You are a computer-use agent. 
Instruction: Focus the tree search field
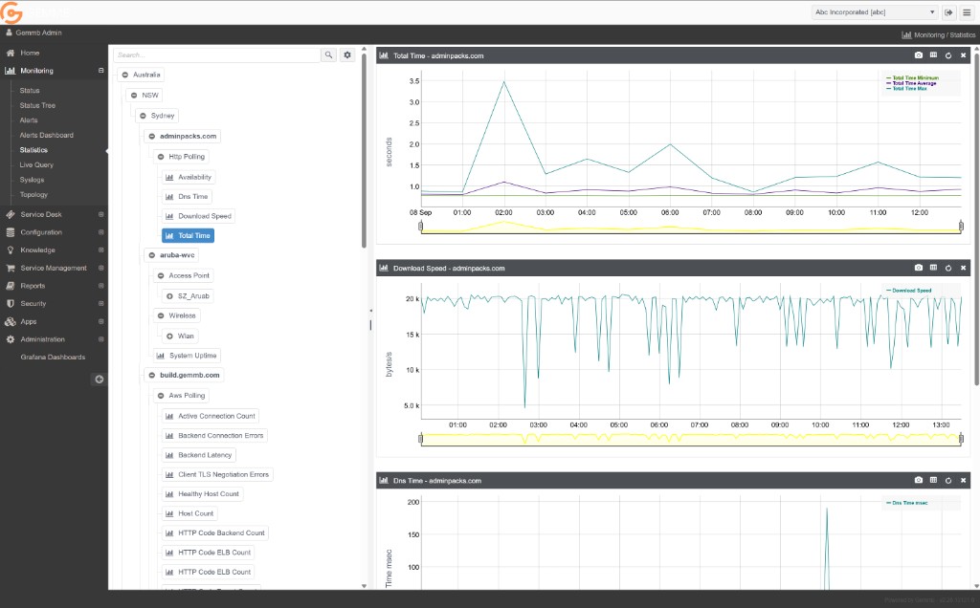[x=217, y=54]
